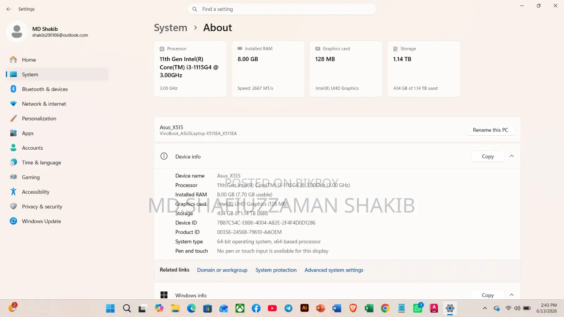This screenshot has width=564, height=317.
Task: Open the Windows Start menu
Action: (x=110, y=309)
